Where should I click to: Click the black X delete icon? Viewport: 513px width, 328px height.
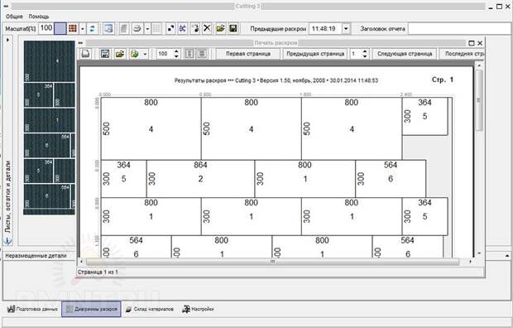(207, 28)
